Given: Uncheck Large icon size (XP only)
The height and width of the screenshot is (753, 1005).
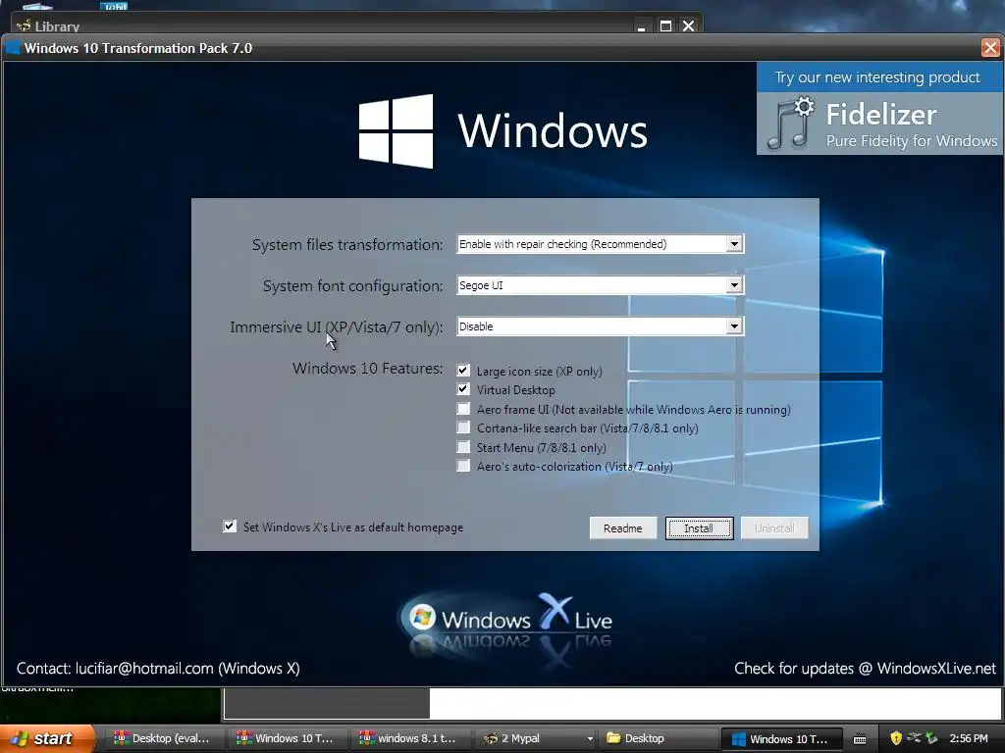Looking at the screenshot, I should pyautogui.click(x=463, y=370).
